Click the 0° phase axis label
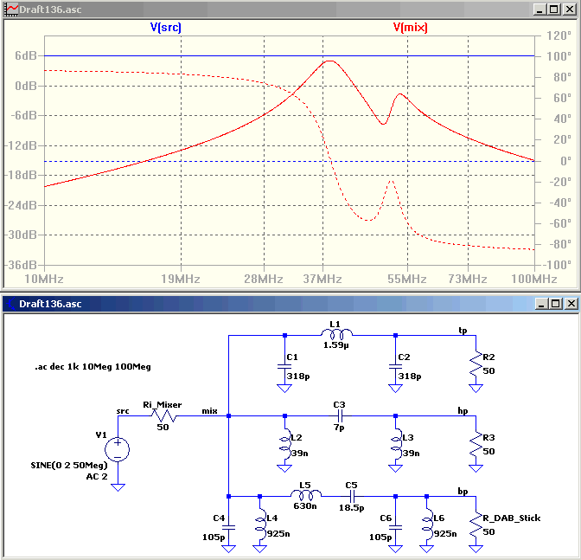The image size is (581, 560). click(565, 161)
